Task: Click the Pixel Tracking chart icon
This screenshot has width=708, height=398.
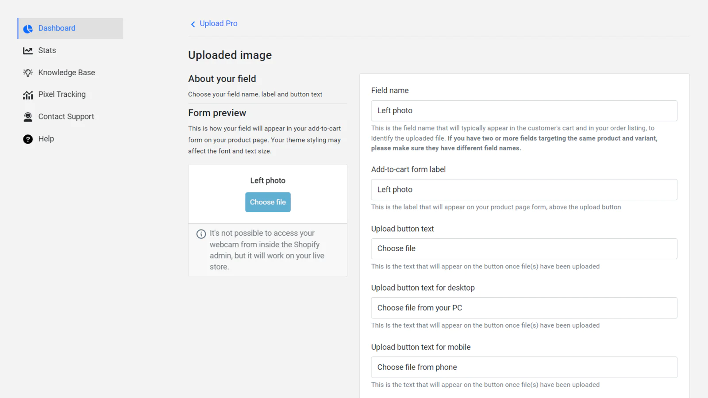Action: point(28,95)
